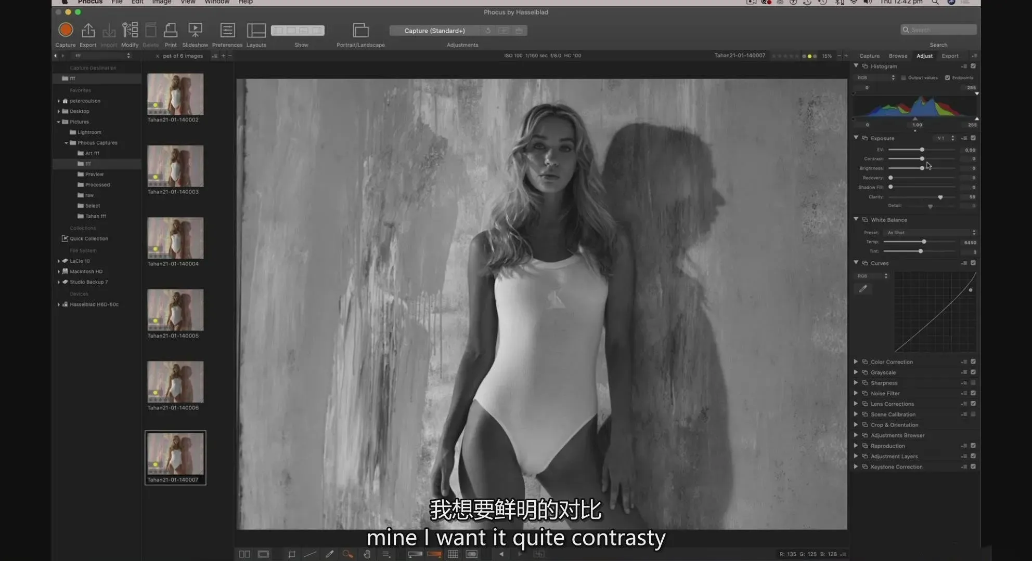Open Layouts from the toolbar
The height and width of the screenshot is (561, 1032).
tap(256, 31)
